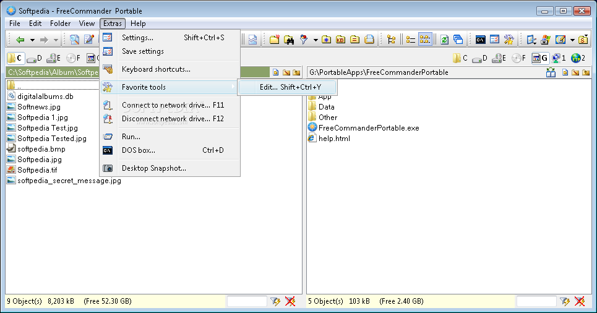597x313 pixels.
Task: Click left panel's red X clear filter icon
Action: (x=290, y=301)
